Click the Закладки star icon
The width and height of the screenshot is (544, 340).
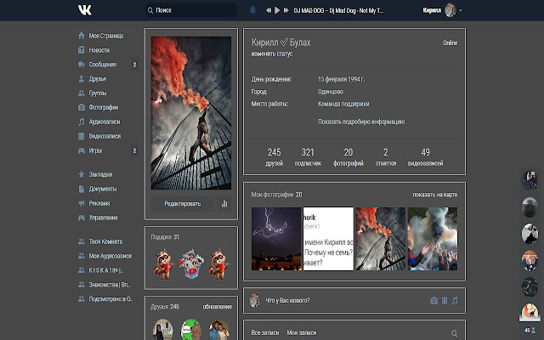(82, 174)
